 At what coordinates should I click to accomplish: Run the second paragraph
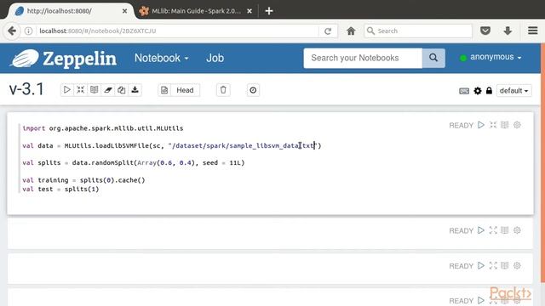point(481,230)
